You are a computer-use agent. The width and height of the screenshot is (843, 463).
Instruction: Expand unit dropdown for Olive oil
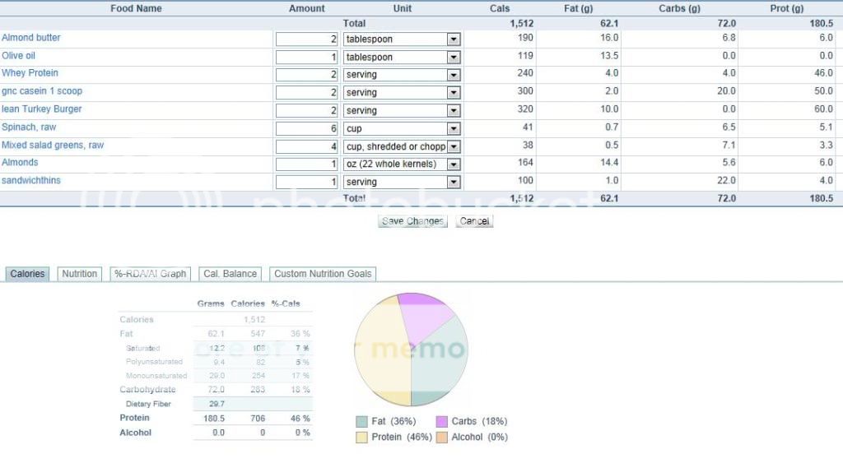point(453,58)
